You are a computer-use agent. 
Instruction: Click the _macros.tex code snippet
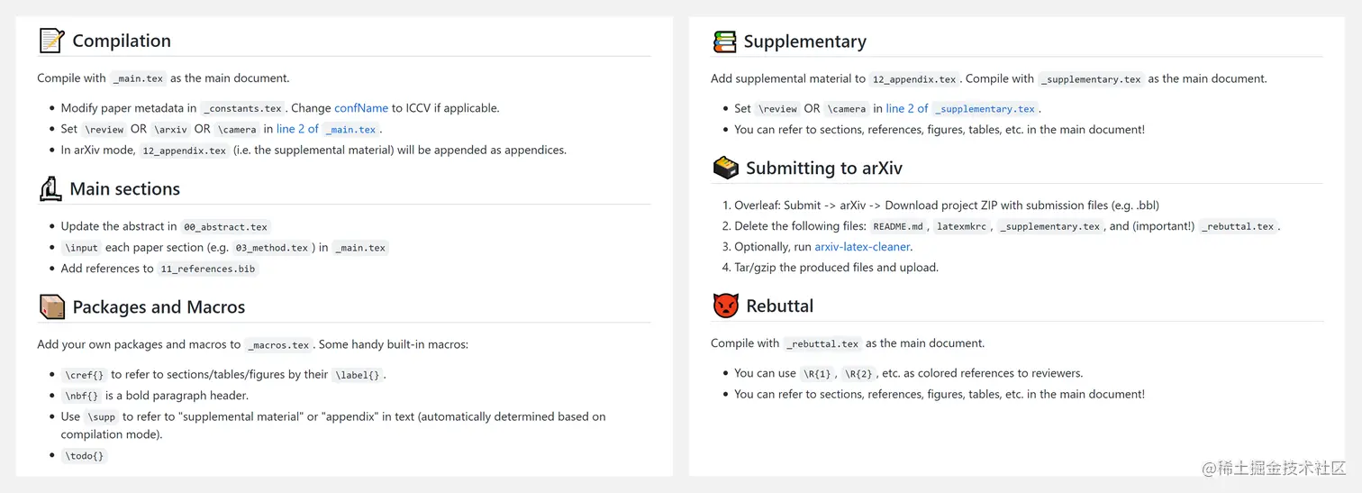pyautogui.click(x=278, y=345)
